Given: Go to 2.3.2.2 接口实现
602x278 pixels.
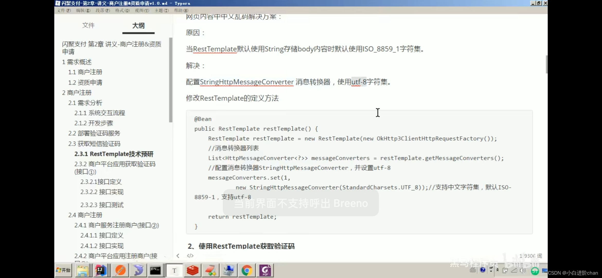Looking at the screenshot, I should (102, 192).
